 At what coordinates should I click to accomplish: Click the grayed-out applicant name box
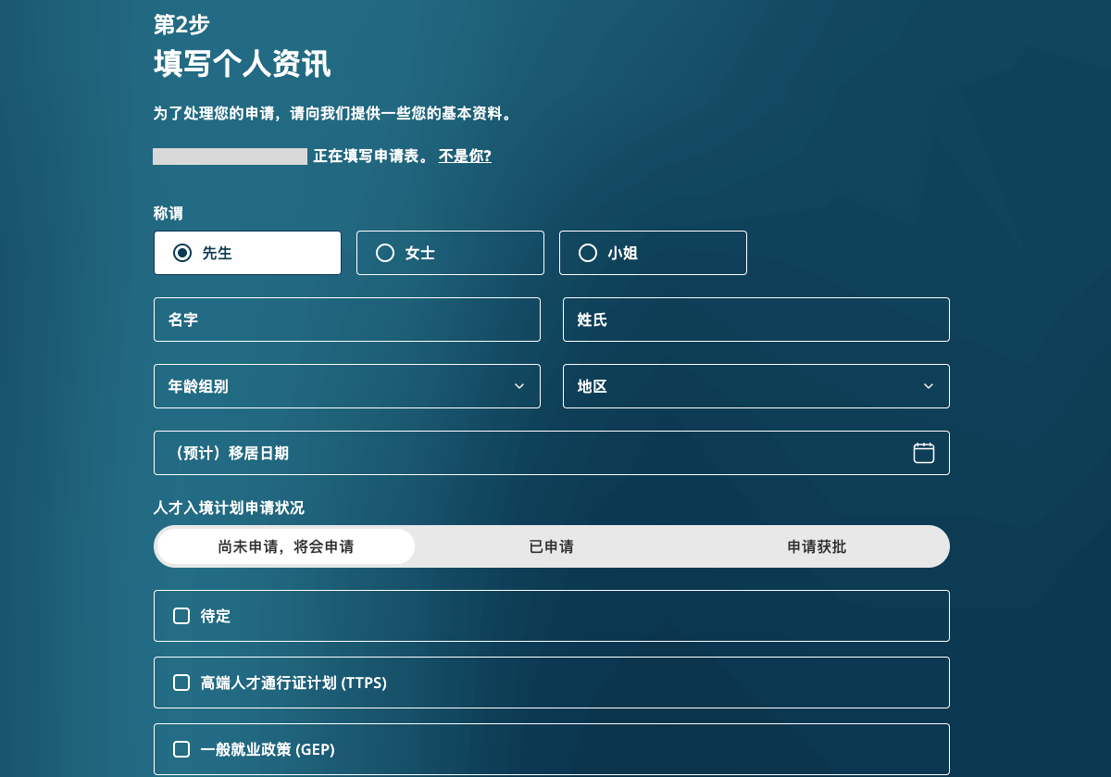[x=230, y=156]
